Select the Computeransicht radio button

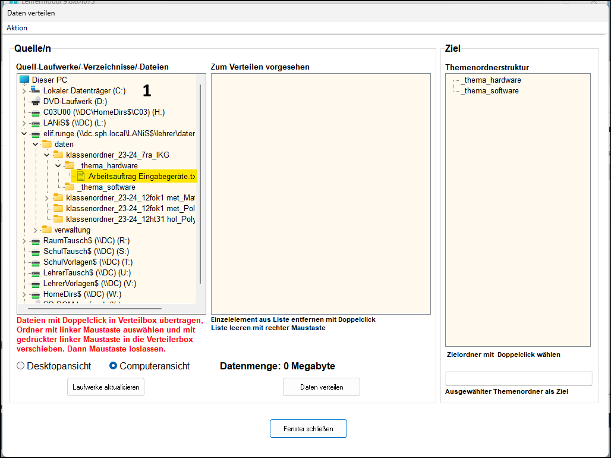coord(113,366)
